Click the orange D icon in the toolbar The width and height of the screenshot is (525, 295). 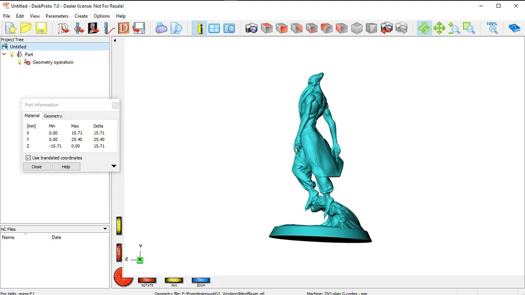click(x=123, y=29)
